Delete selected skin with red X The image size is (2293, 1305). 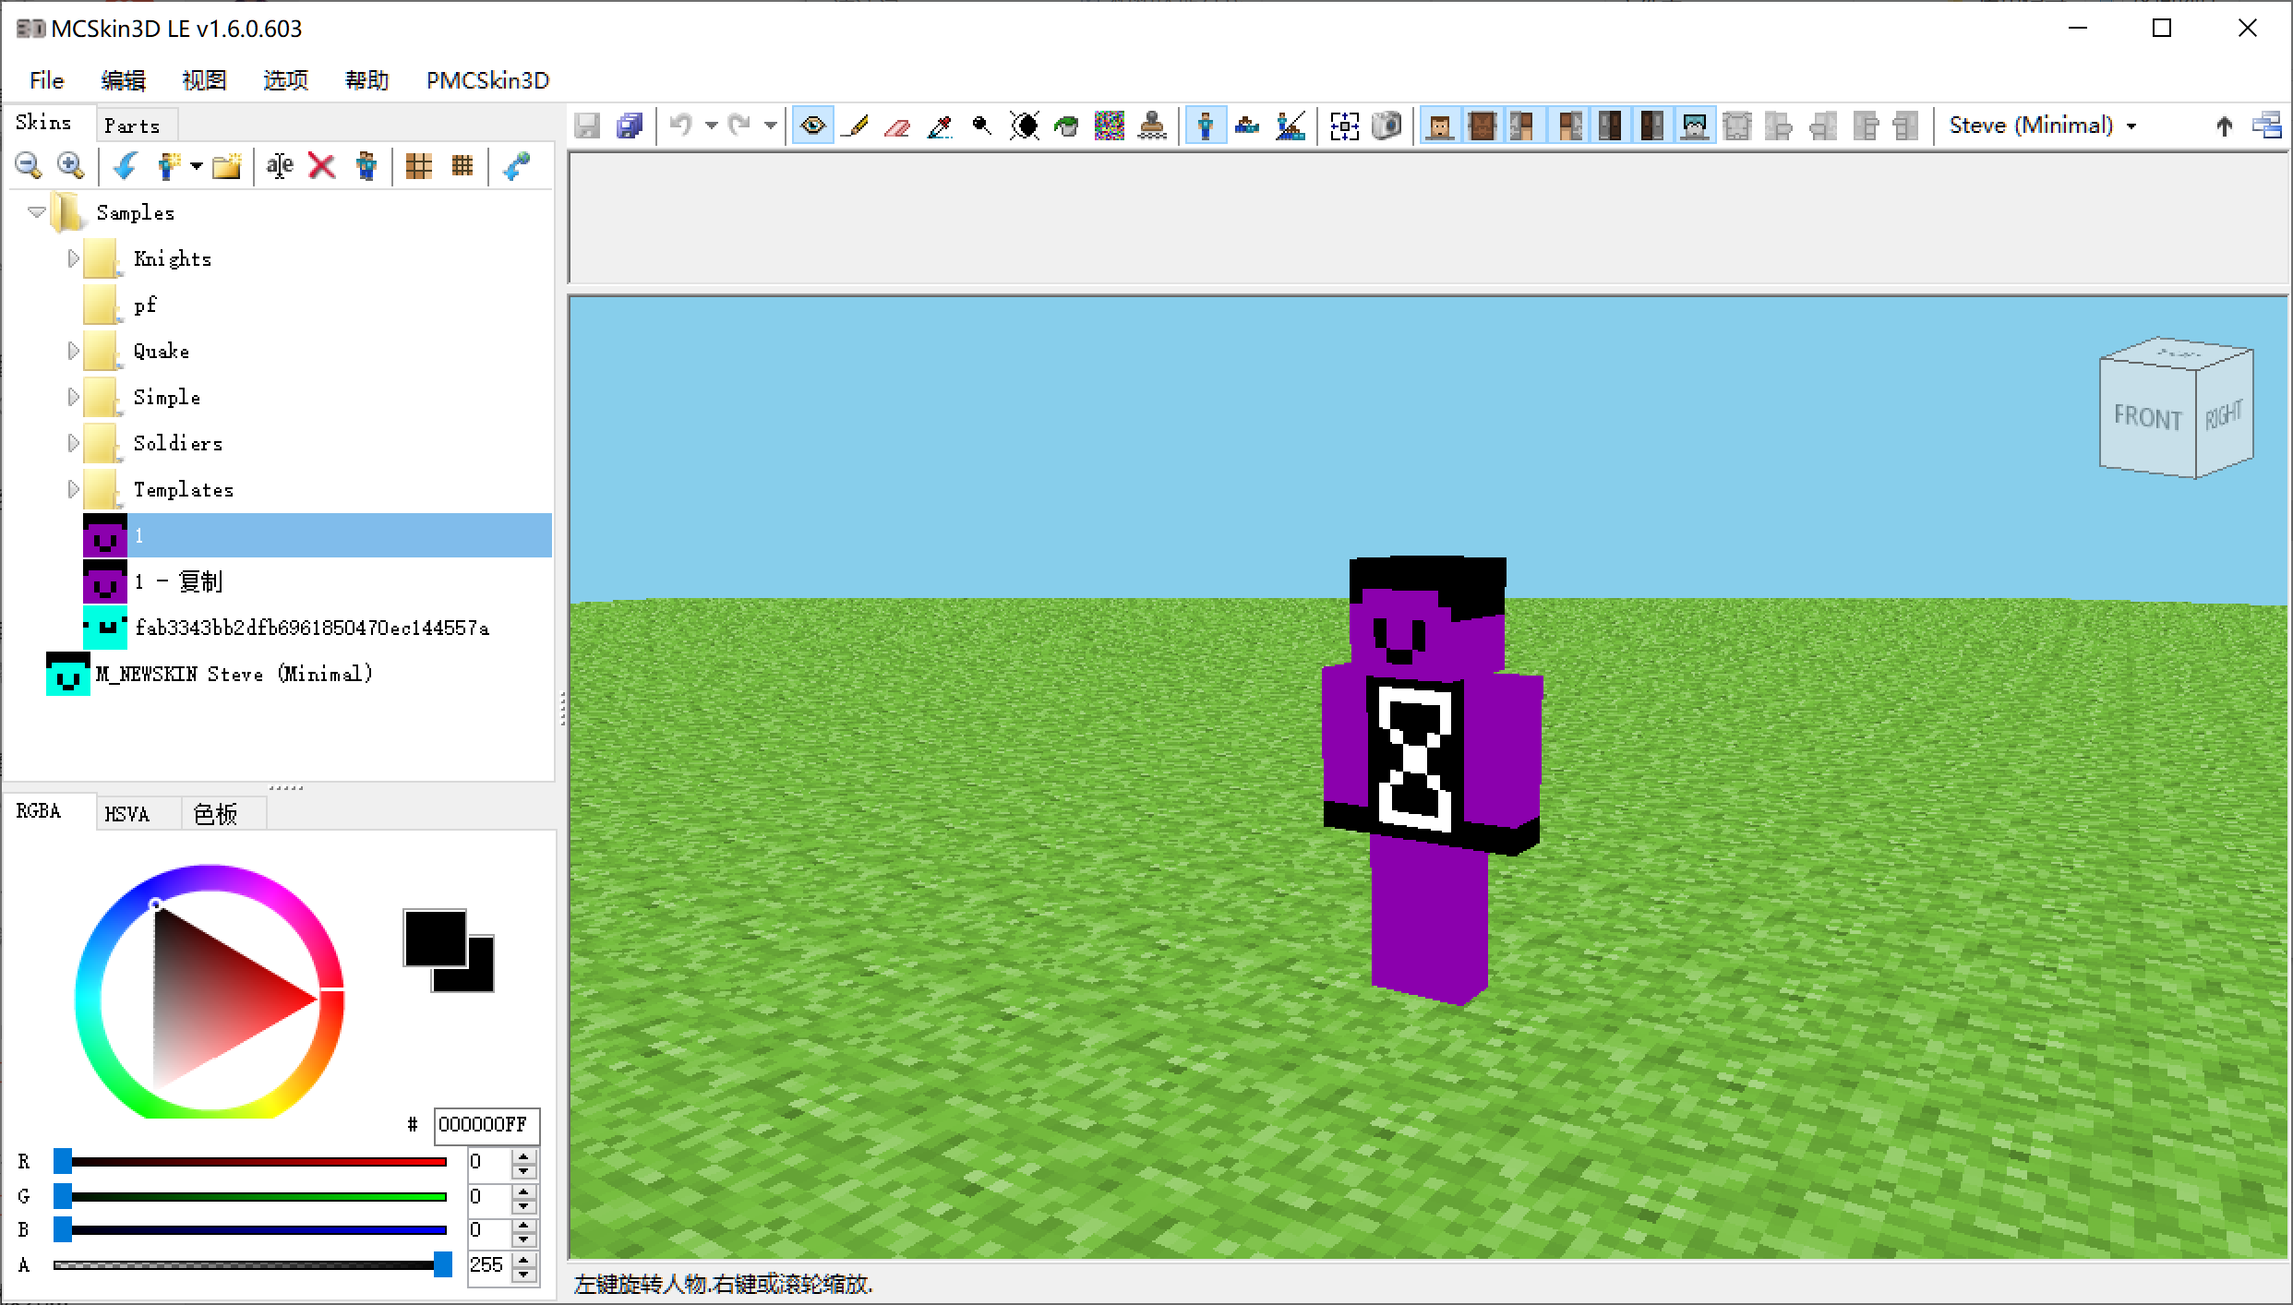point(321,166)
